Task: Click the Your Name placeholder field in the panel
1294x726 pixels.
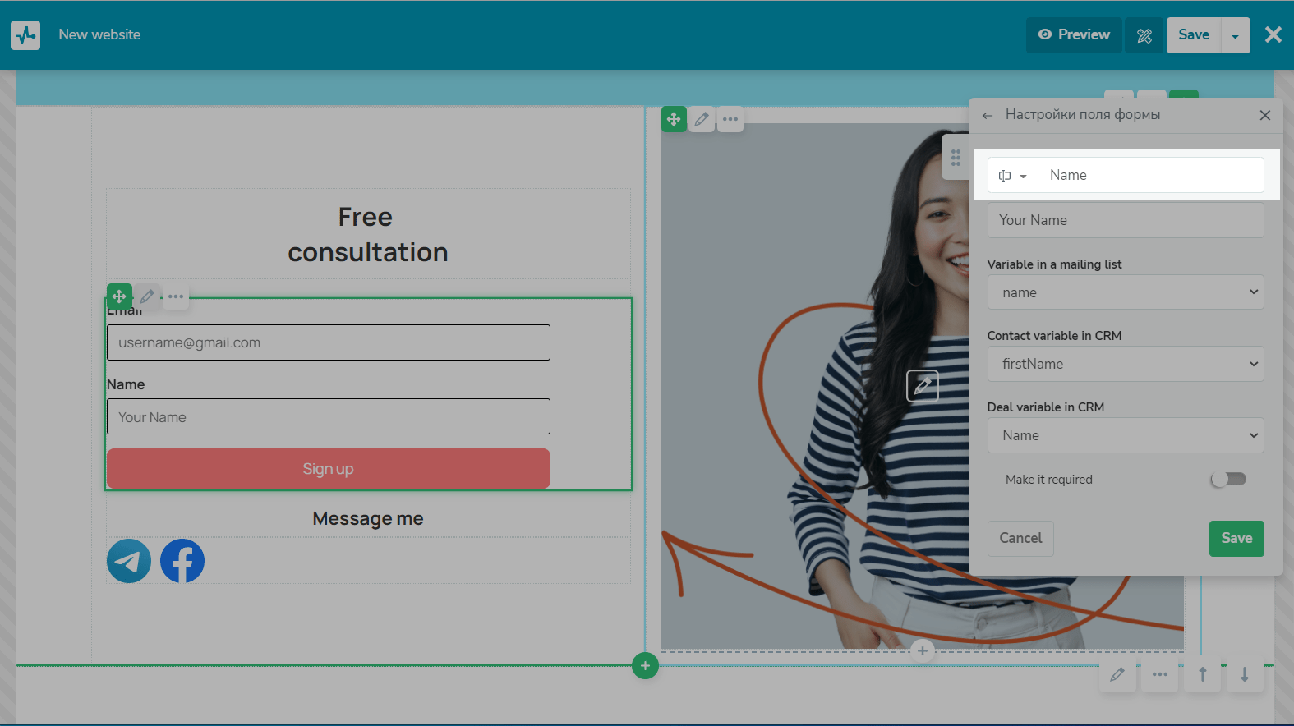Action: [1126, 220]
